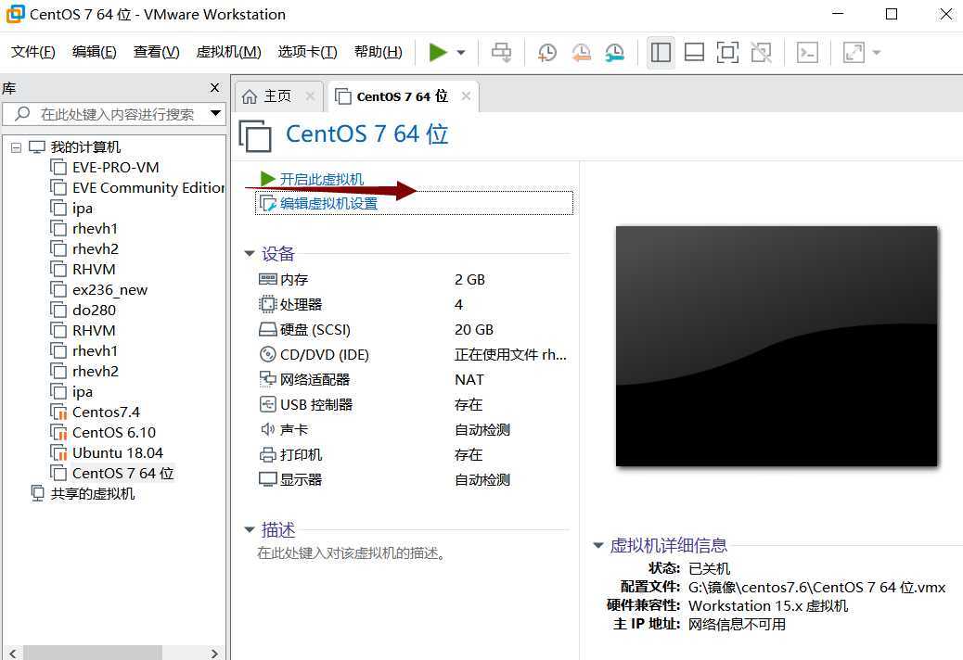Open the 查看(V) menu
Screen dimensions: 963x660
(157, 52)
